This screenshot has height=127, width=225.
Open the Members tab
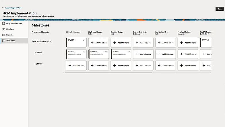click(10, 29)
